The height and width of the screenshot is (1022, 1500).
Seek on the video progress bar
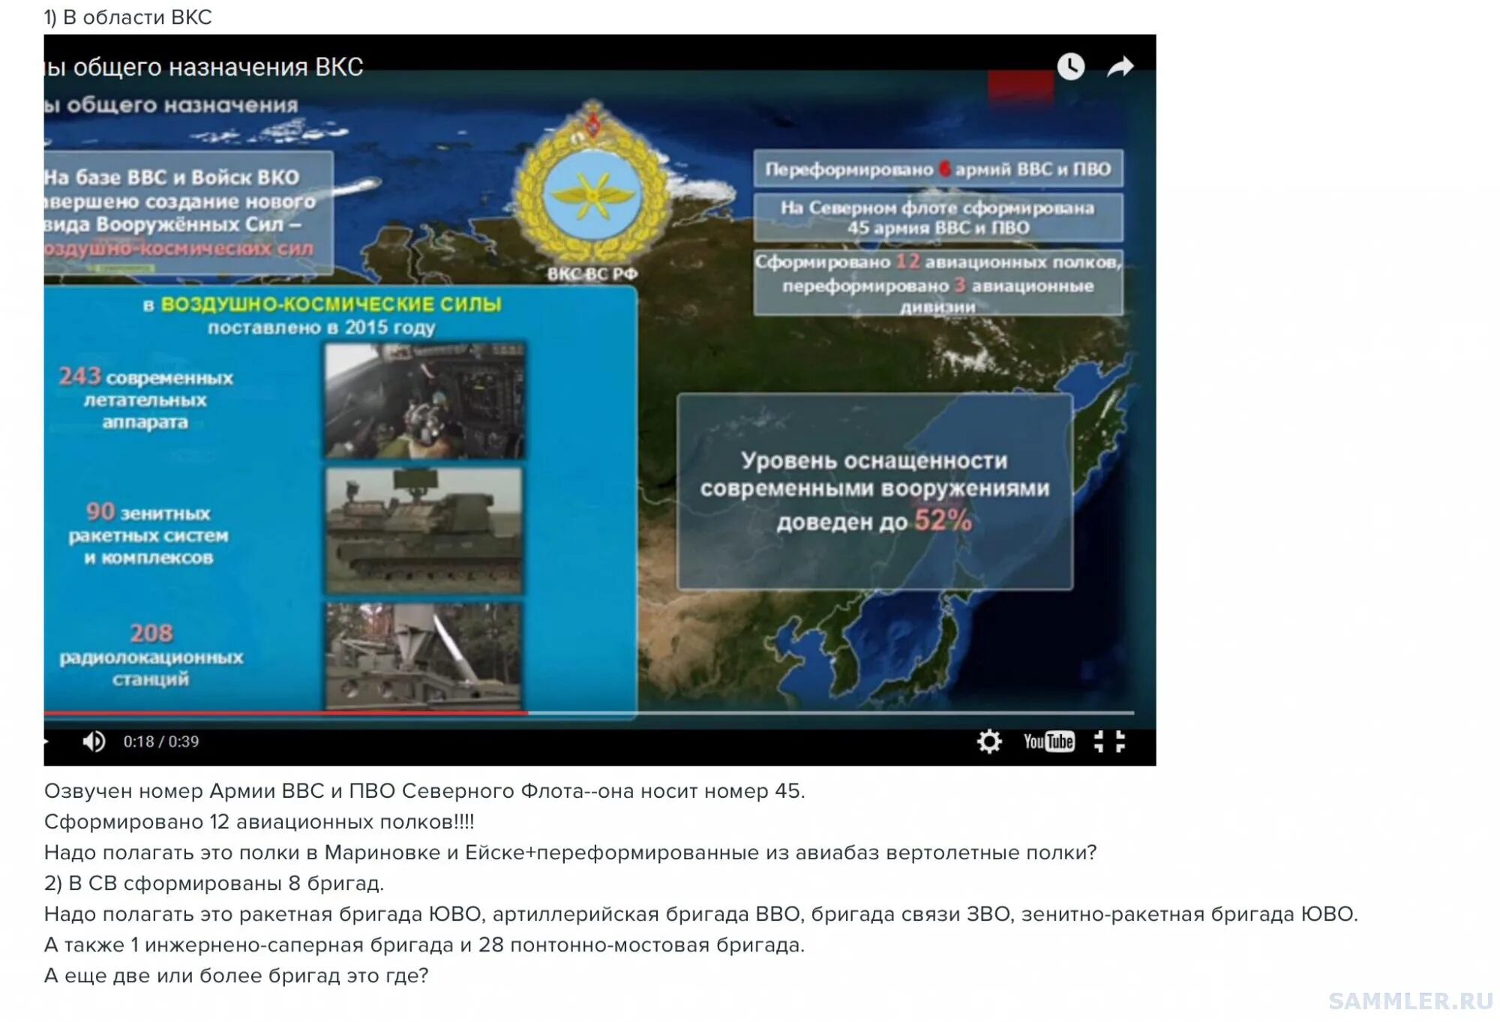[x=589, y=712]
